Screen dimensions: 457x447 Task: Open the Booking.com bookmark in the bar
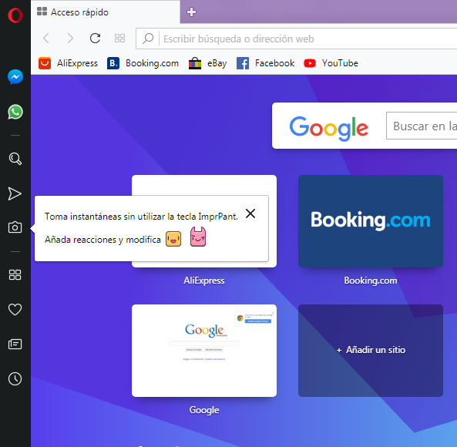pyautogui.click(x=143, y=63)
